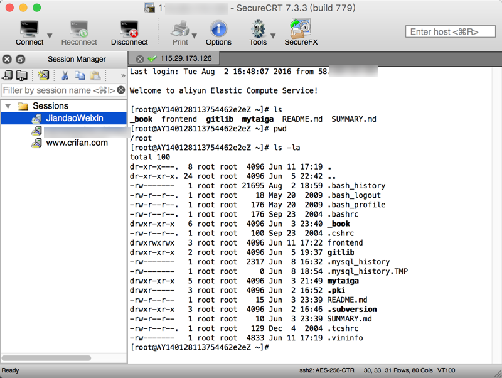Switch to the 115.29.173.126 tab
This screenshot has width=502, height=378.
[186, 58]
